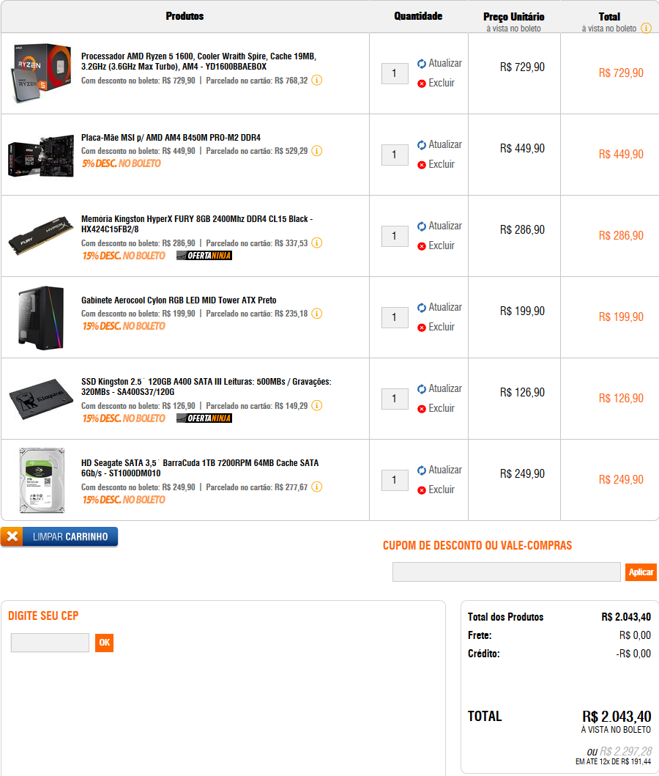Screen dimensions: 659x776
Task: Click the Atualizar refresh icon for Ryzen processor
Action: pos(421,63)
